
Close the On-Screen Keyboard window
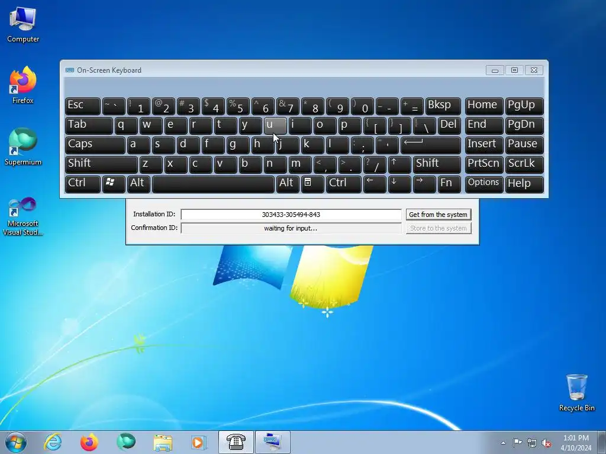534,70
